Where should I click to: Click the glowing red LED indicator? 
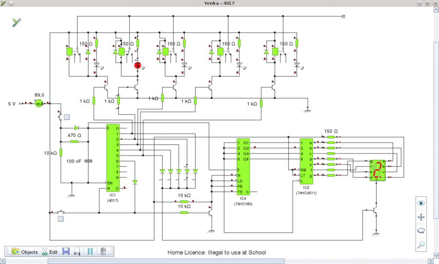coord(138,65)
